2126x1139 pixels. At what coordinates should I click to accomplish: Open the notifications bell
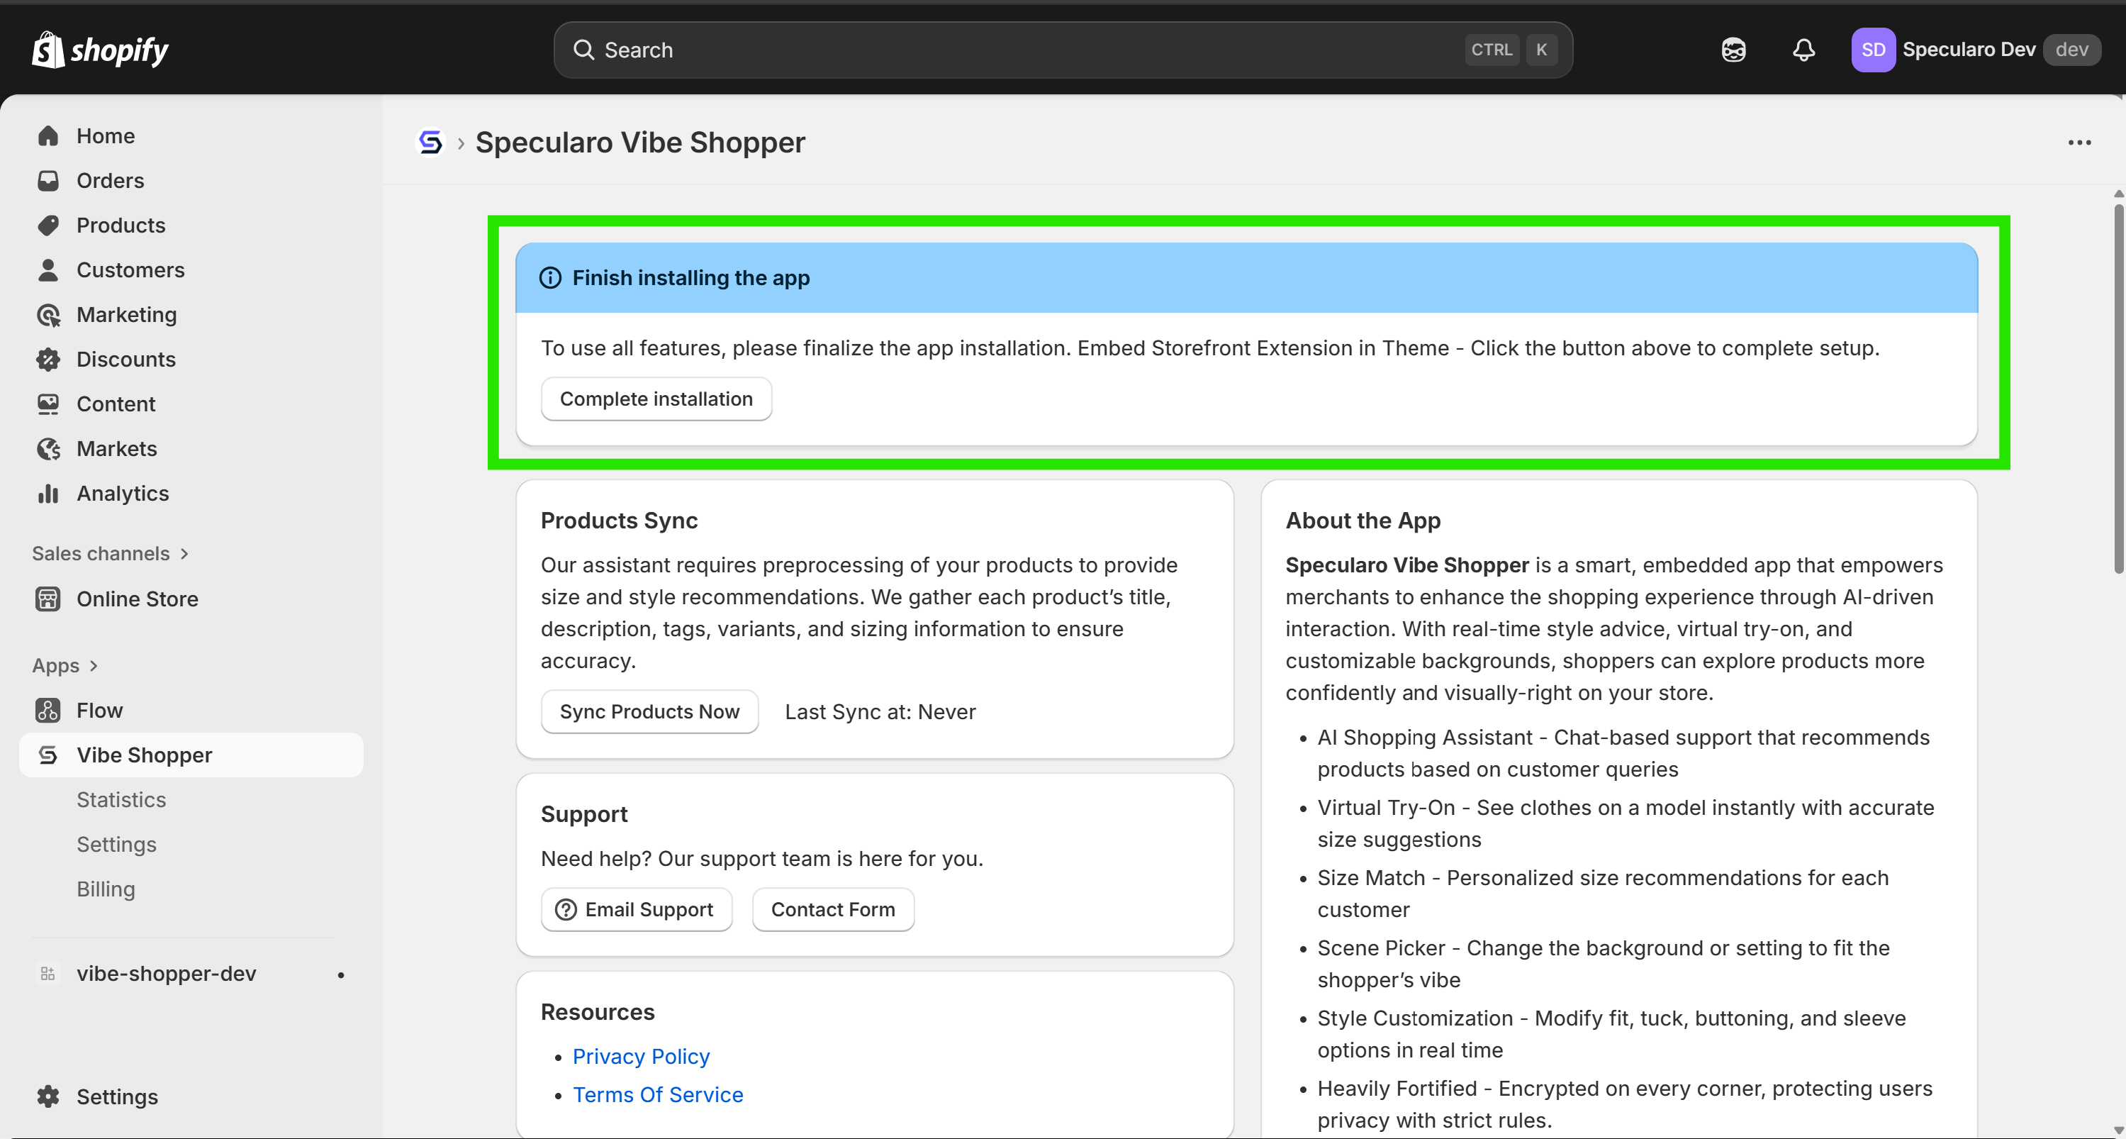click(1803, 50)
